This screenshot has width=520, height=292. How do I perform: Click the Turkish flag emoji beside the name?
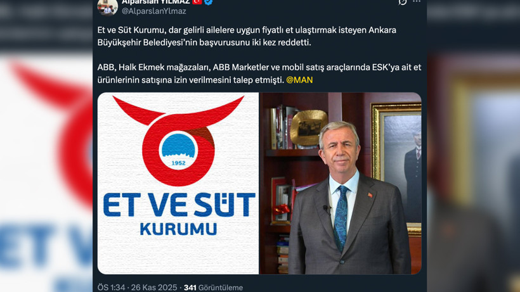pos(197,2)
